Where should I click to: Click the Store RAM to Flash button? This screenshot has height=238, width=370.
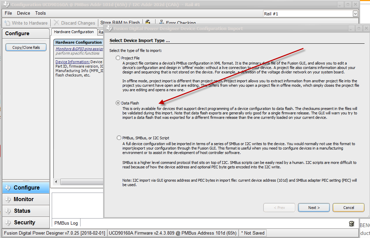coord(120,22)
